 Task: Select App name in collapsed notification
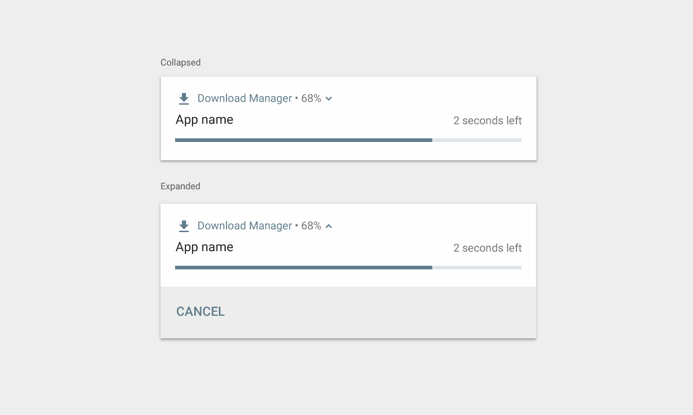205,120
